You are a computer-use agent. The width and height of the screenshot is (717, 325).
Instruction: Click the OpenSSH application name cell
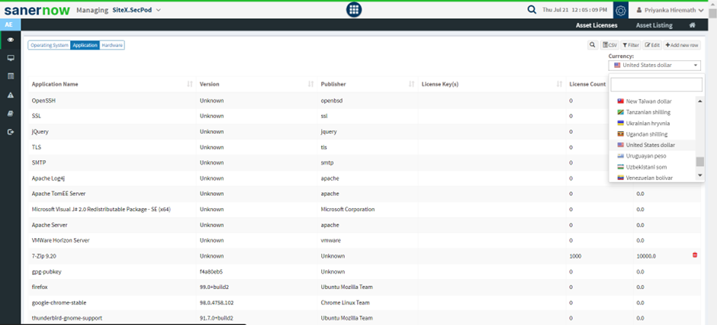tap(43, 101)
